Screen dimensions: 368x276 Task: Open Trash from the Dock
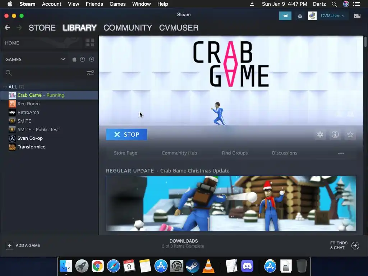click(x=302, y=266)
